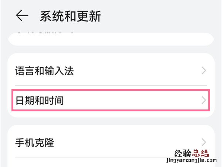Screen dimensions: 222x167
Task: Open 语言和输入法 settings
Action: point(44,71)
